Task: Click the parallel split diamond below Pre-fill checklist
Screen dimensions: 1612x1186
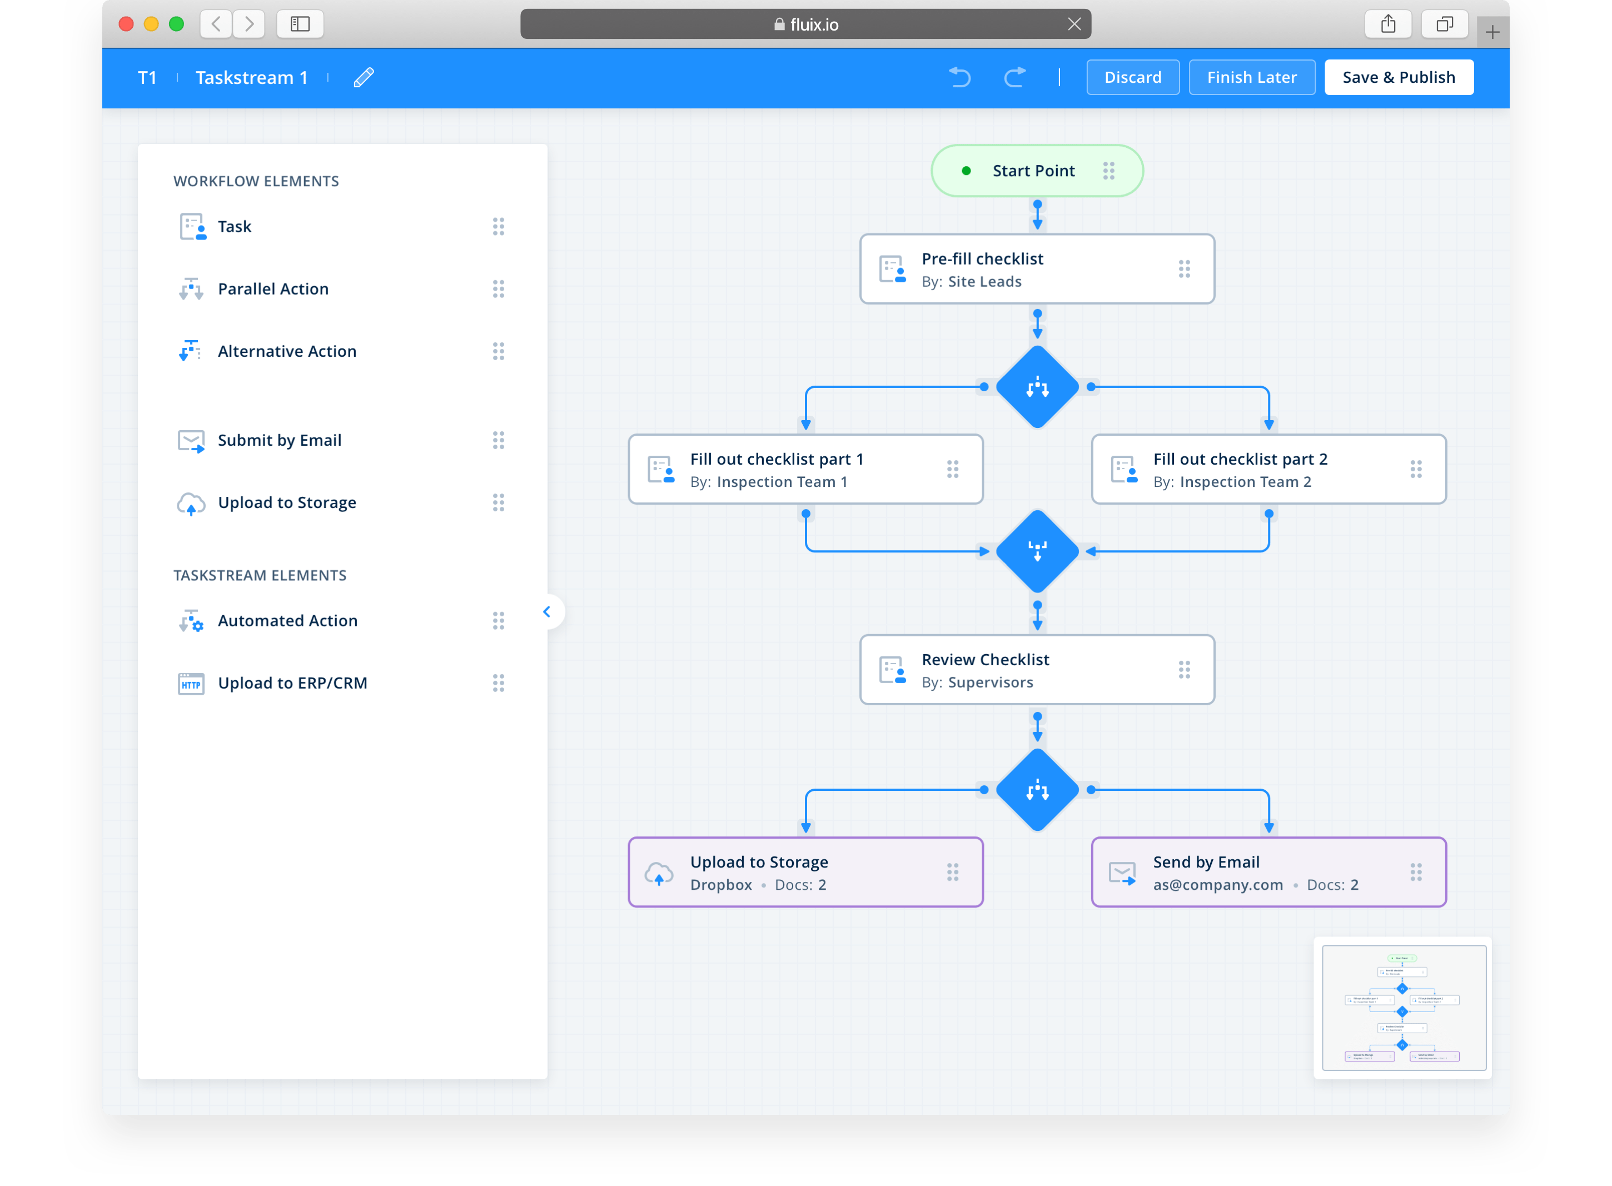Action: (x=1037, y=388)
